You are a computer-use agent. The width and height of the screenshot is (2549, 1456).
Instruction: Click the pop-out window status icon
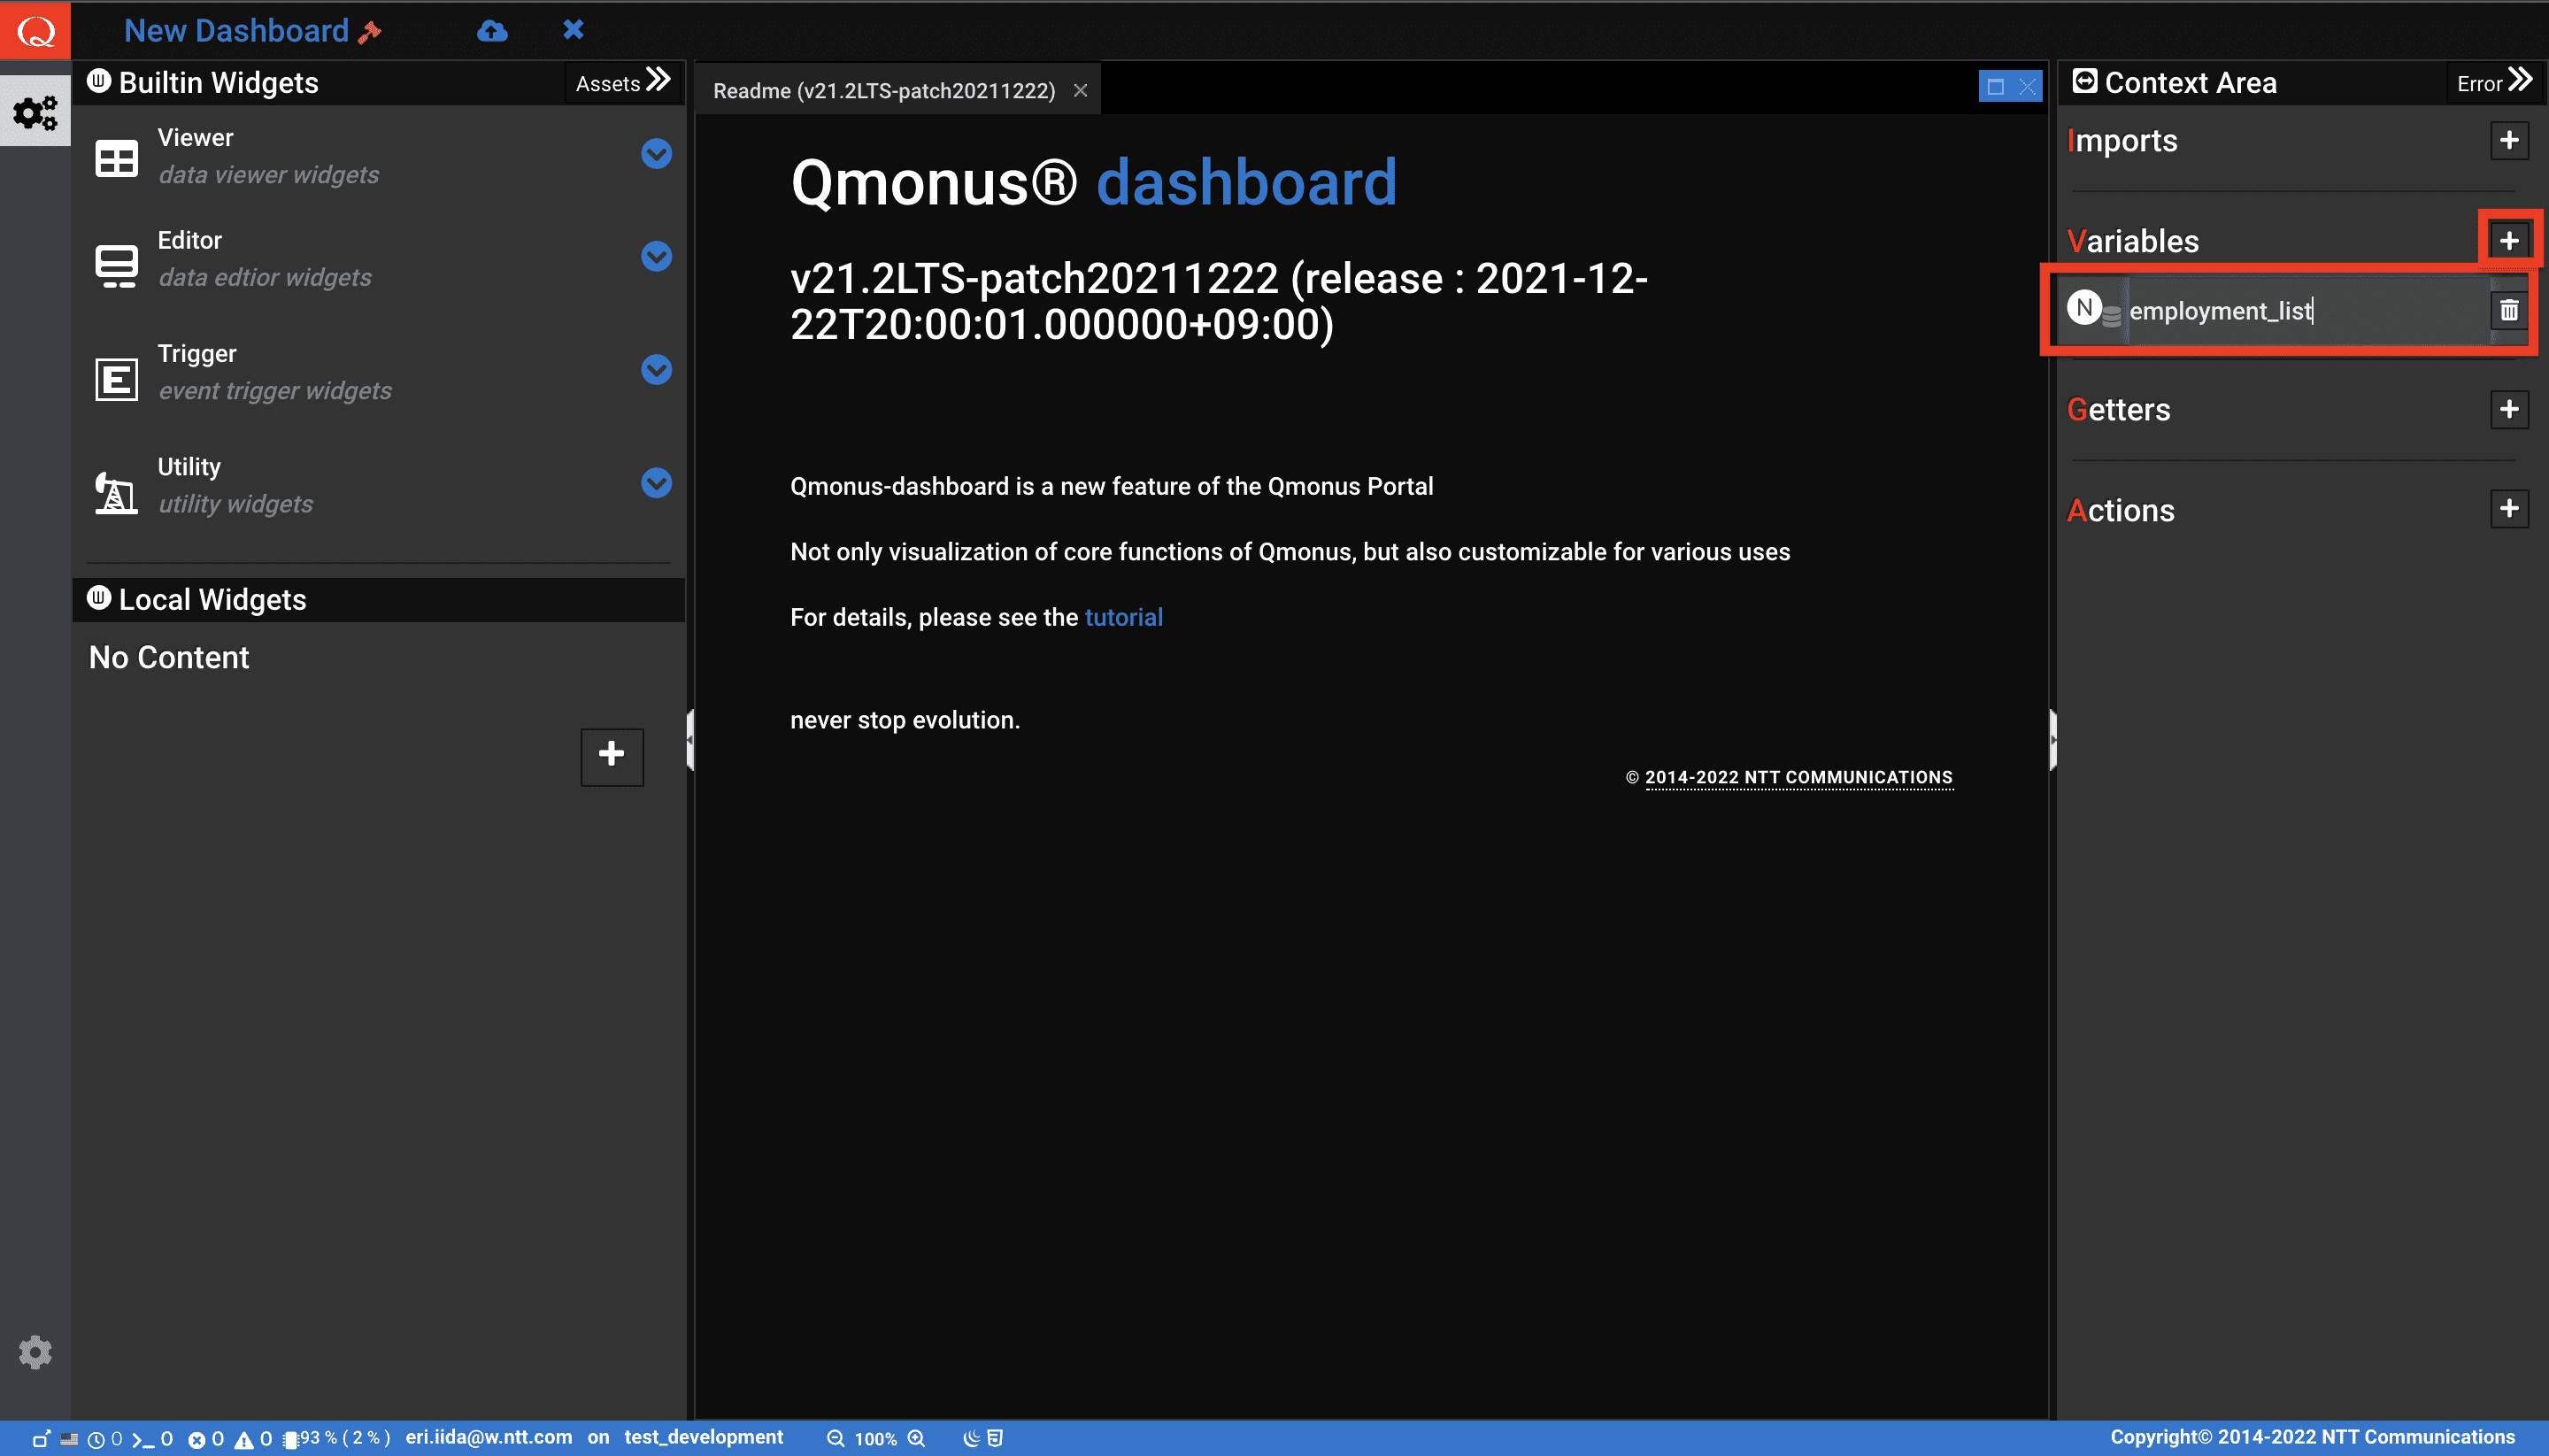(x=41, y=1439)
